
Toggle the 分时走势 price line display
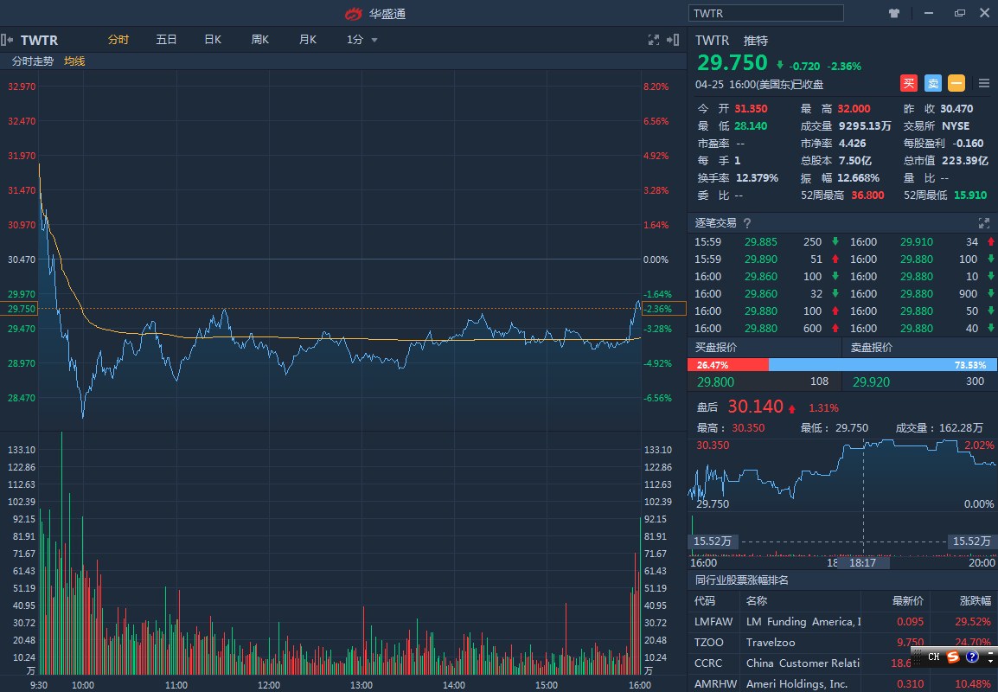(33, 61)
